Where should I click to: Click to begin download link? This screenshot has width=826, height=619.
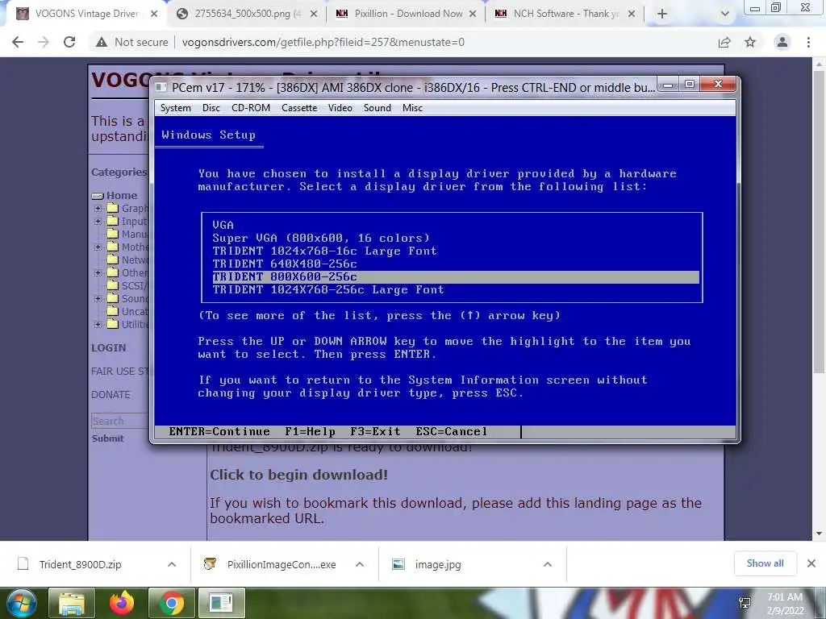point(298,475)
